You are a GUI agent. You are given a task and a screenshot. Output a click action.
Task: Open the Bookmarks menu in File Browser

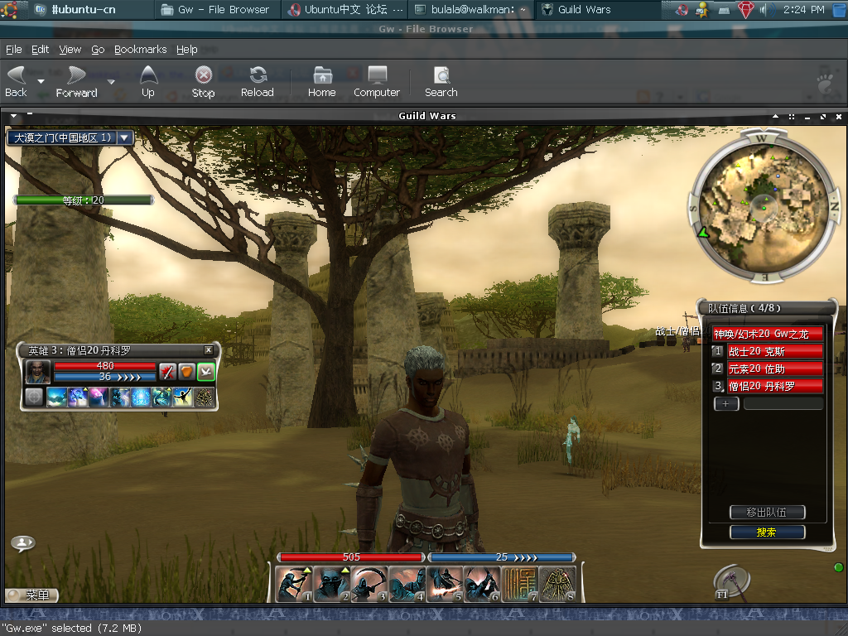pos(141,50)
